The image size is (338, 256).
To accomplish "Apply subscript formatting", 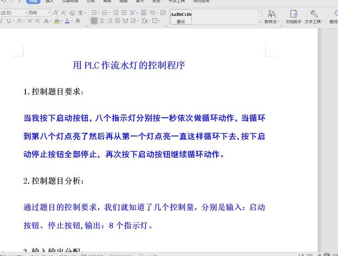I will pos(37,21).
